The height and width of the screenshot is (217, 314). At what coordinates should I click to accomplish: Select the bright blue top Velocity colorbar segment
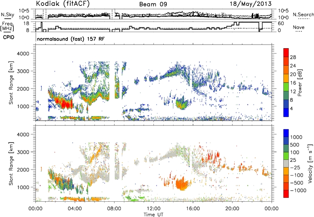(286, 133)
